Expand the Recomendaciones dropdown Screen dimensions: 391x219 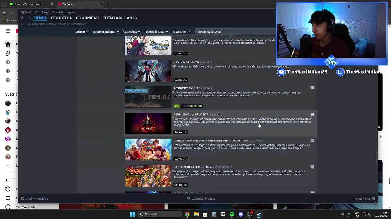pyautogui.click(x=106, y=32)
